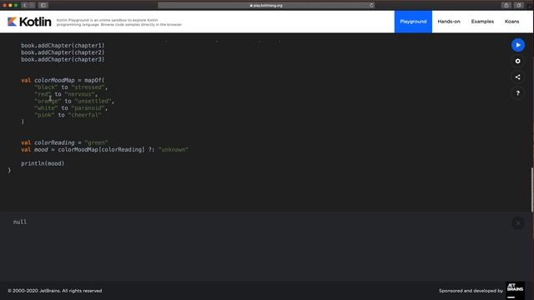Click the Kotlin Playground description text
Viewport: 534px width, 300px height.
(x=118, y=22)
